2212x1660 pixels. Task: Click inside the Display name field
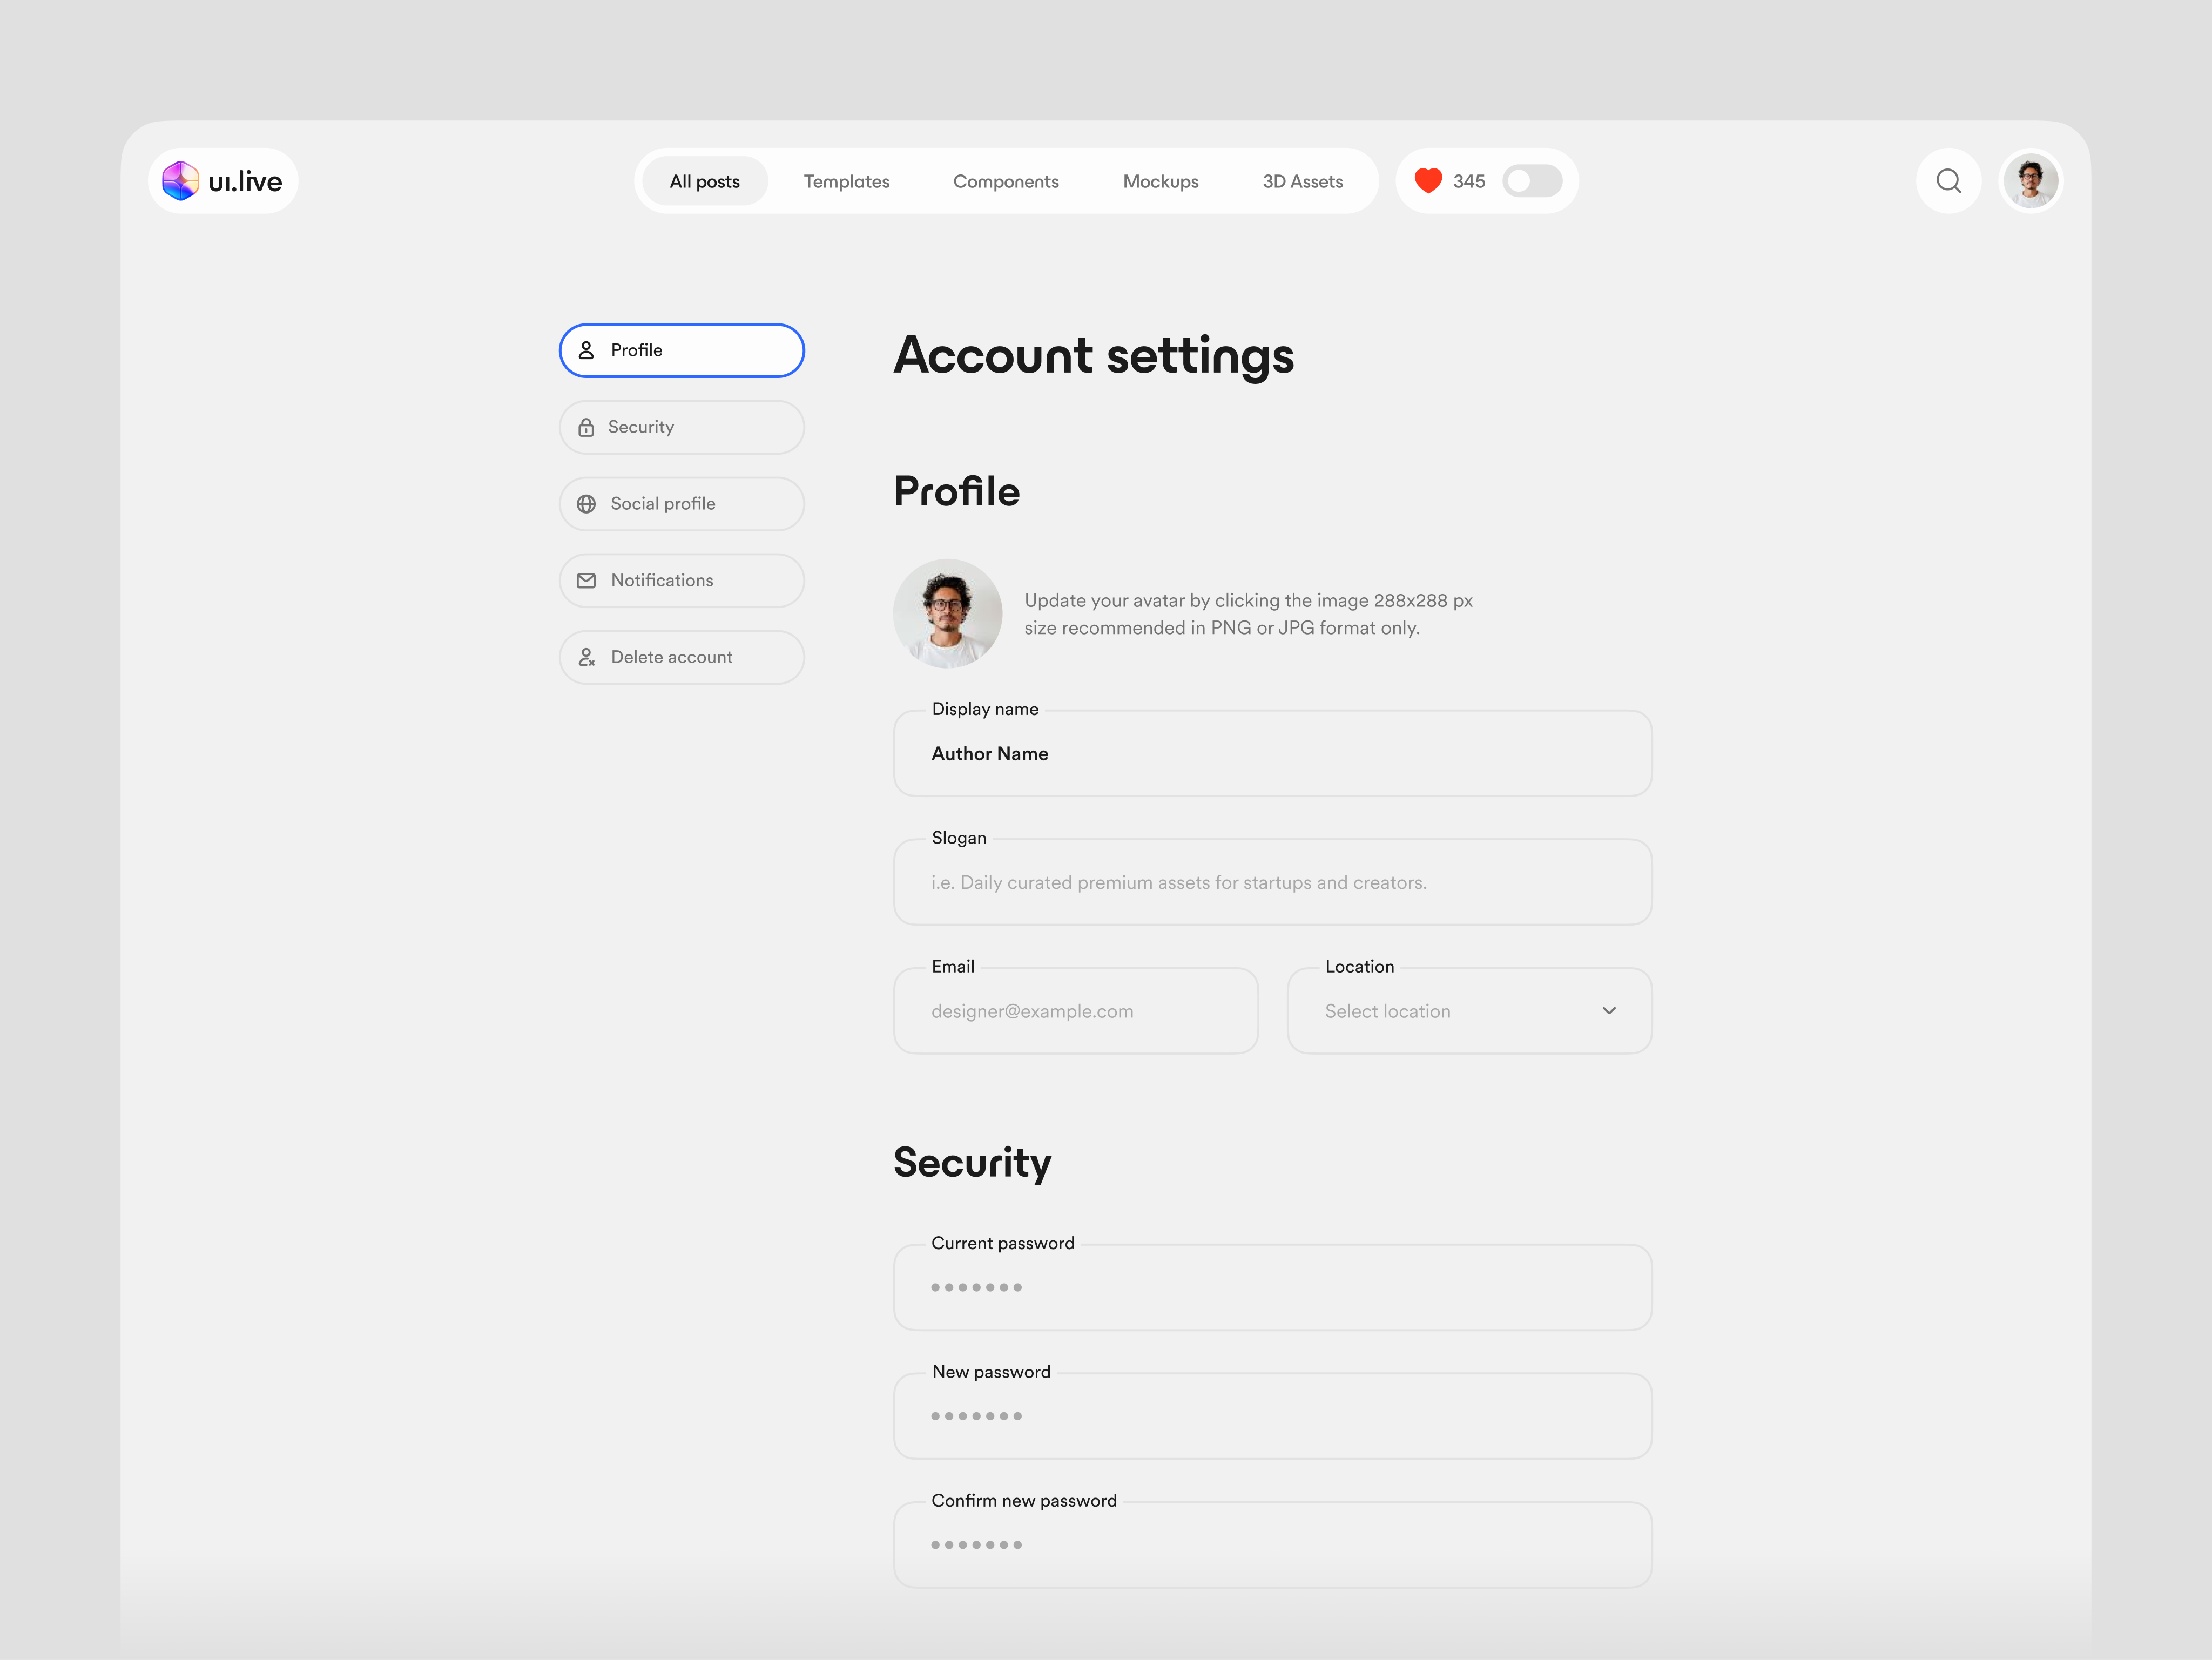[x=1271, y=754]
